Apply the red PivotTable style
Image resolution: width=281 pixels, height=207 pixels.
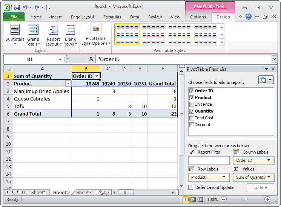pyautogui.click(x=153, y=35)
